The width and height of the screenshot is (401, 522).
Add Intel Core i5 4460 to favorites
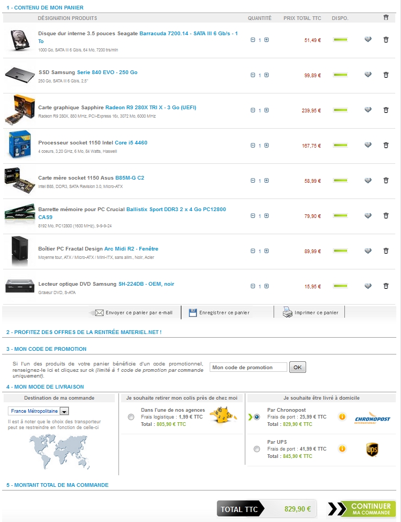pos(368,145)
